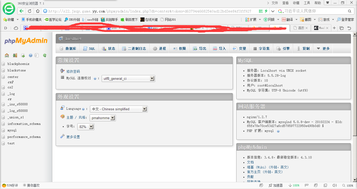Open the 工具 browser menu

[307, 3]
